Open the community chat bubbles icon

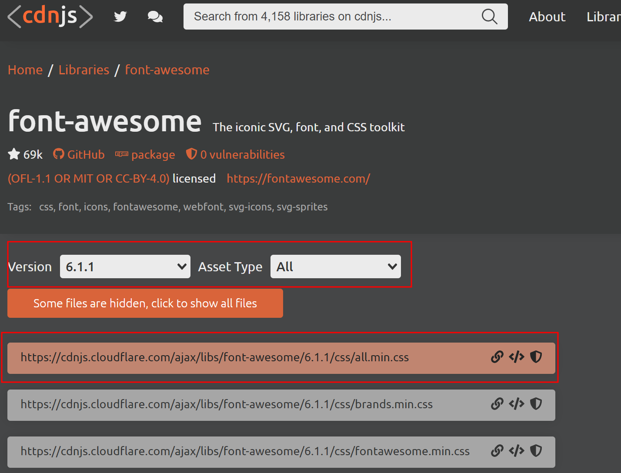coord(155,17)
